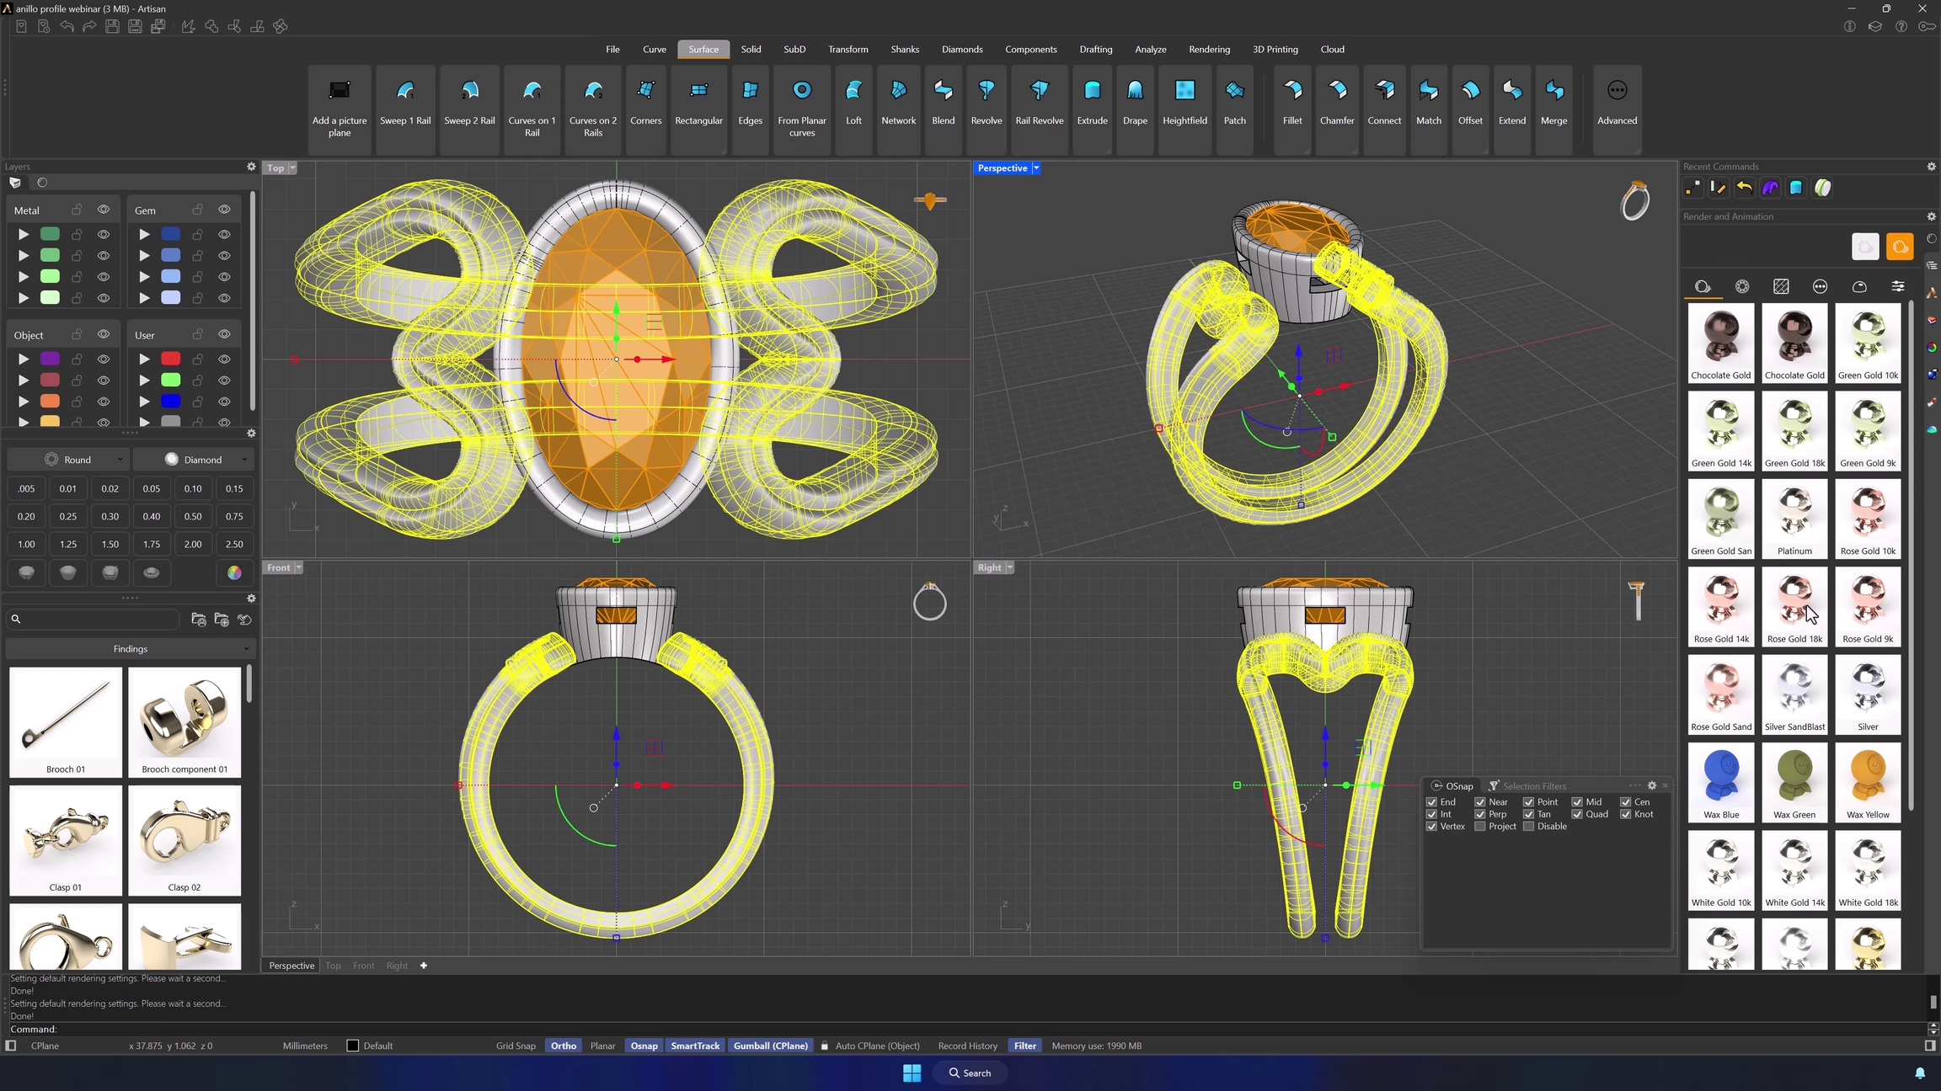Enable the Project osnap checkbox

(x=1479, y=827)
